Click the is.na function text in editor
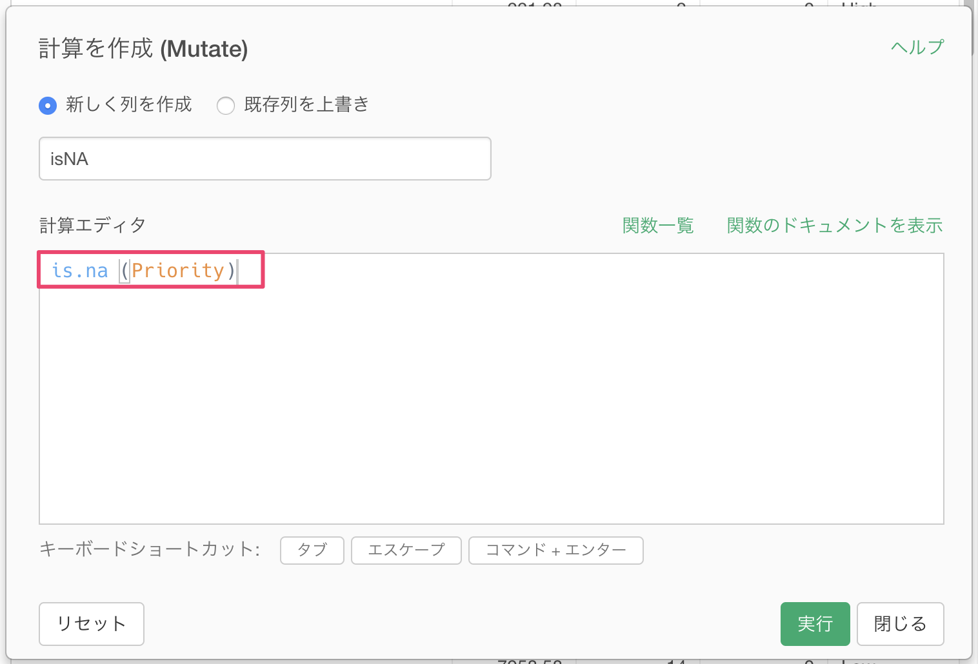Viewport: 978px width, 664px height. pos(80,271)
